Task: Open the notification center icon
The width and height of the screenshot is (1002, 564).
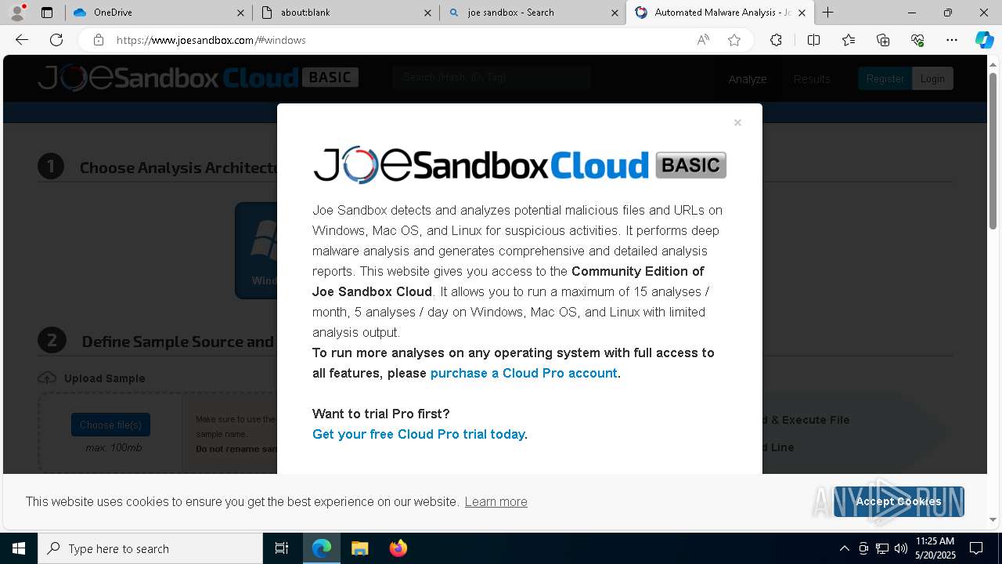Action: point(976,548)
